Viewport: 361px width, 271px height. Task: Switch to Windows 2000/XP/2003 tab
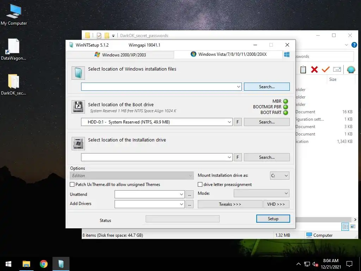120,55
